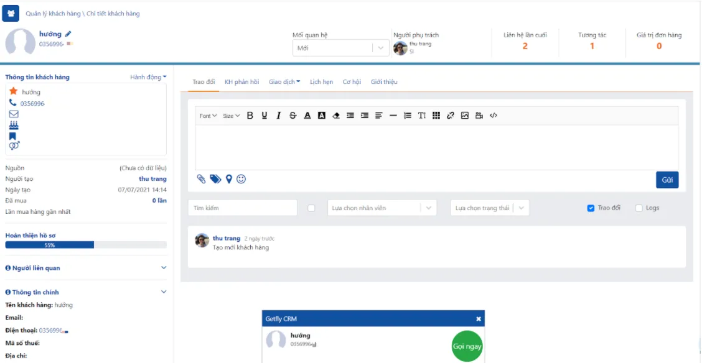Enable the Logs checkbox
The height and width of the screenshot is (363, 702).
[x=639, y=208]
